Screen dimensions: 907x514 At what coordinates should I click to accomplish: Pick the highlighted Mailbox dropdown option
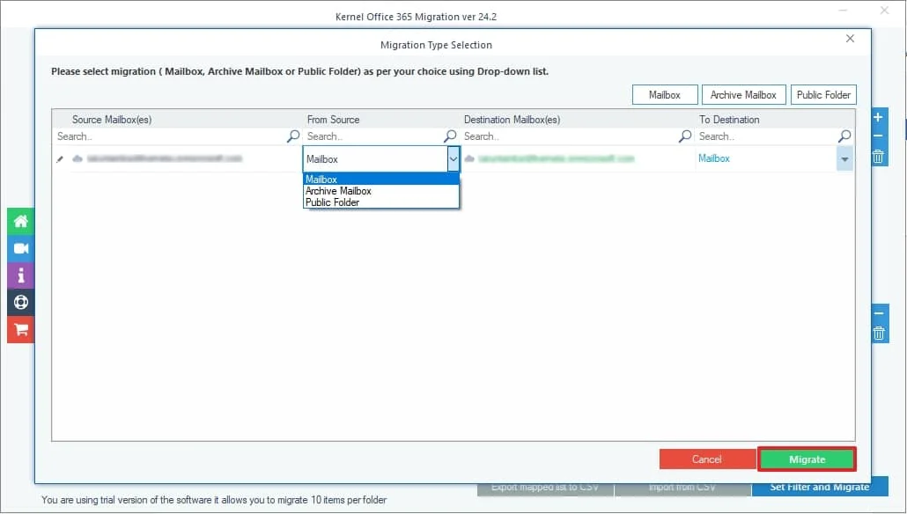click(322, 180)
